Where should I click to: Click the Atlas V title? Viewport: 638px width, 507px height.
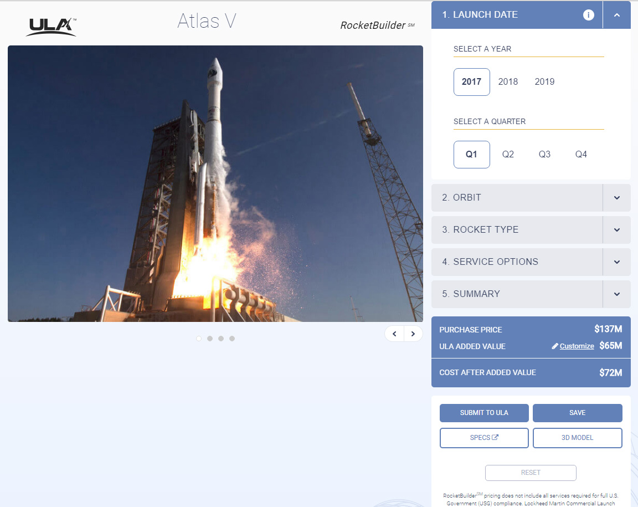(207, 21)
